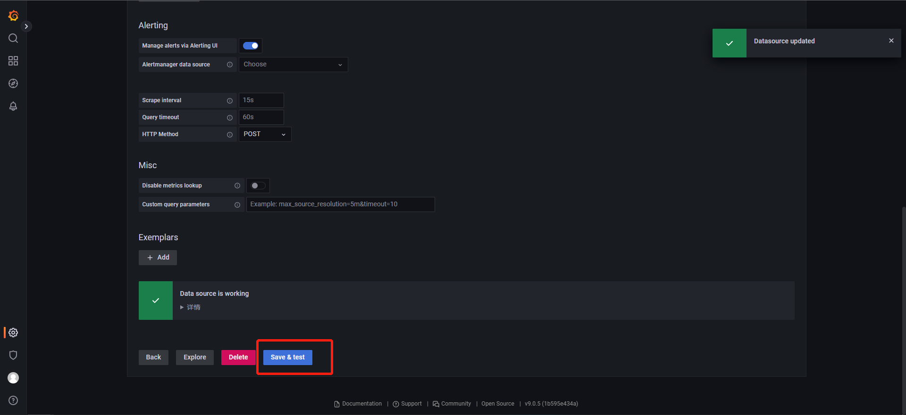Show info tooltip for Query timeout

click(x=230, y=117)
